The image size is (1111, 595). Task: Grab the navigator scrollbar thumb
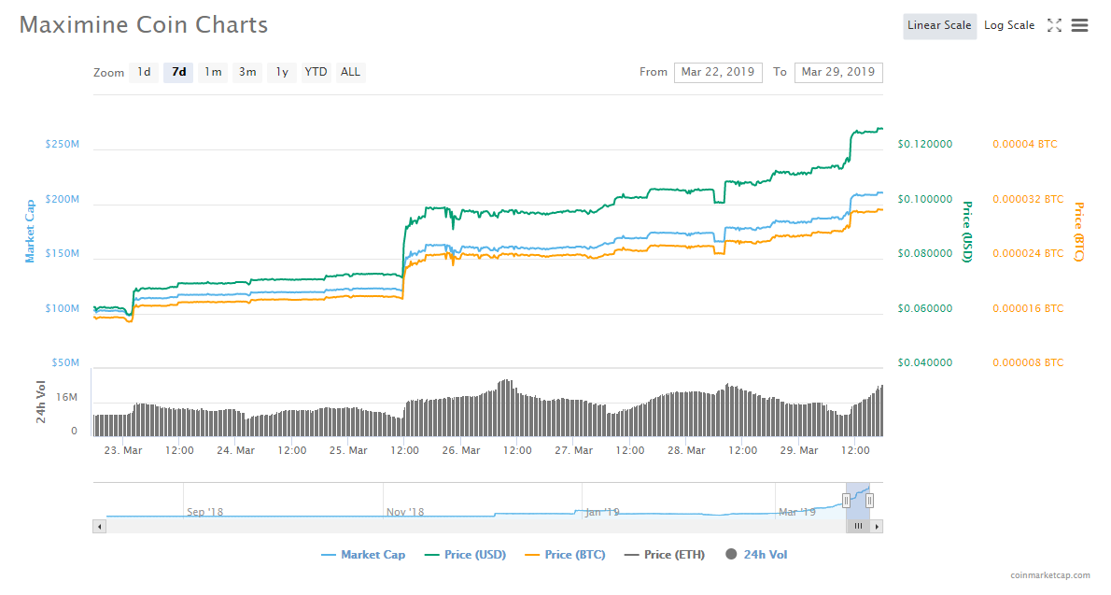[x=858, y=526]
